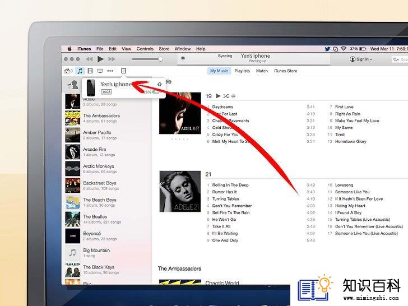Click the iPhone device icon in toolbar
This screenshot has height=306, width=408.
tap(124, 71)
